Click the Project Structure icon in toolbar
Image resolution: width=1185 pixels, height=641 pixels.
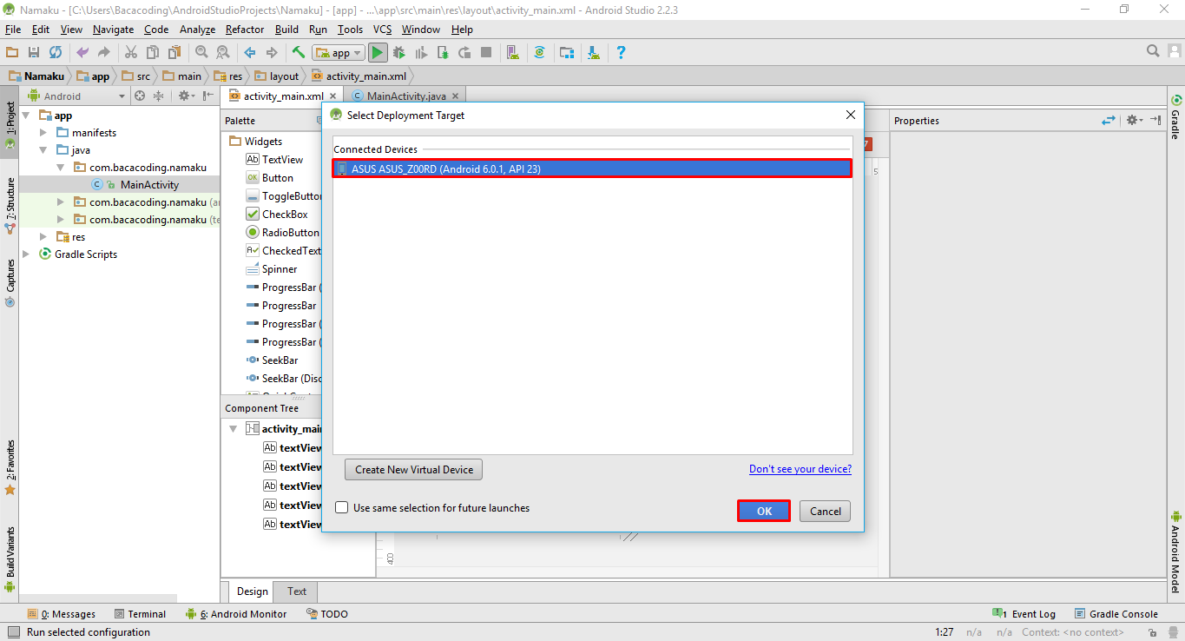566,52
